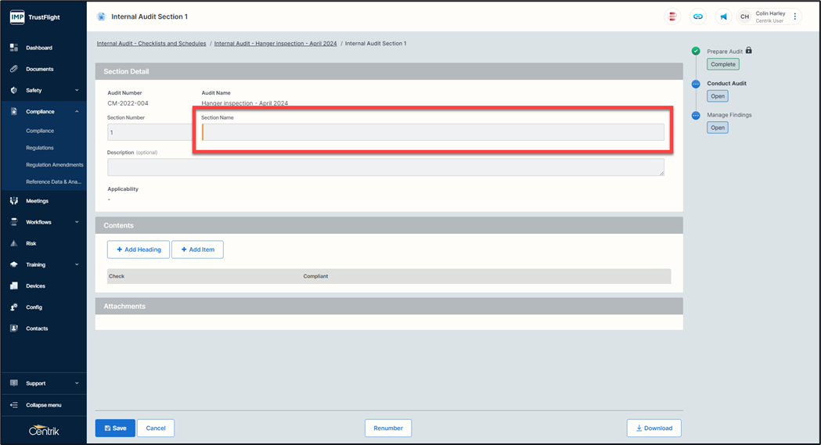The image size is (821, 445).
Task: Open the announcements megaphone icon
Action: [724, 16]
